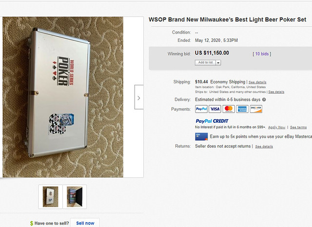Click the next image arrow
The image size is (312, 227).
click(139, 98)
